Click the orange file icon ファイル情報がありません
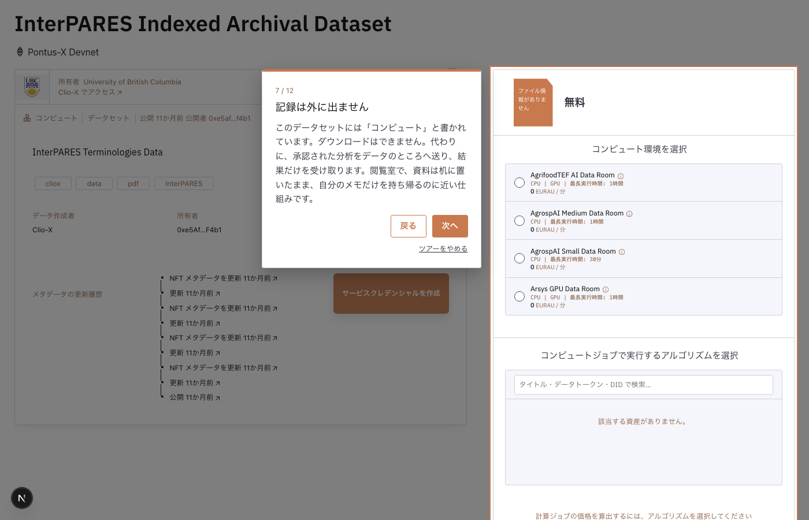Image resolution: width=809 pixels, height=520 pixels. pyautogui.click(x=533, y=102)
